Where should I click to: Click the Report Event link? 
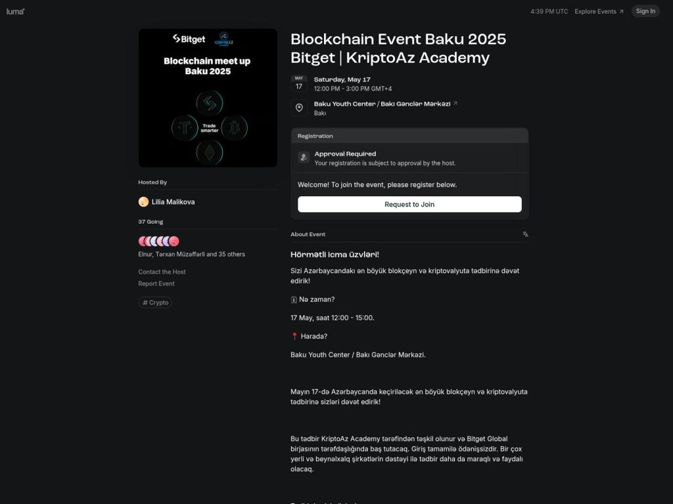click(156, 283)
